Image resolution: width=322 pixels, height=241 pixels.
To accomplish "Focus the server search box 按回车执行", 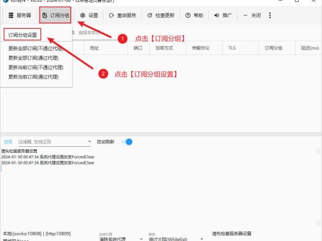I will tap(94, 33).
